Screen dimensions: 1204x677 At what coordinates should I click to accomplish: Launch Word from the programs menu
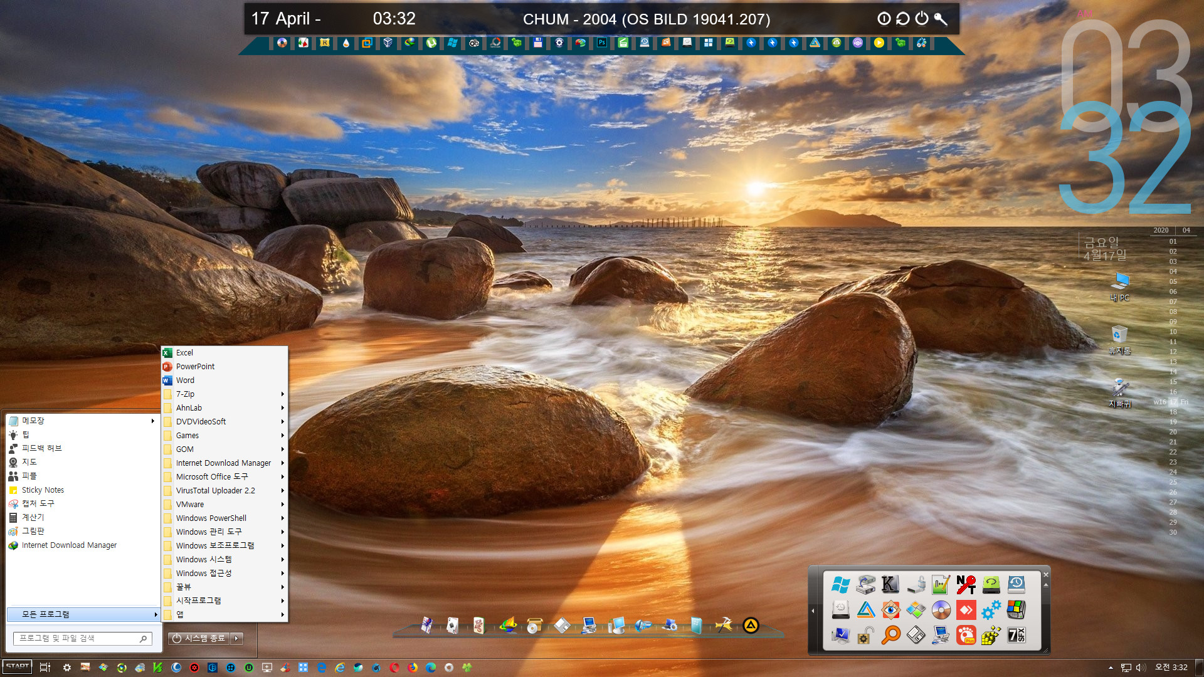(224, 380)
